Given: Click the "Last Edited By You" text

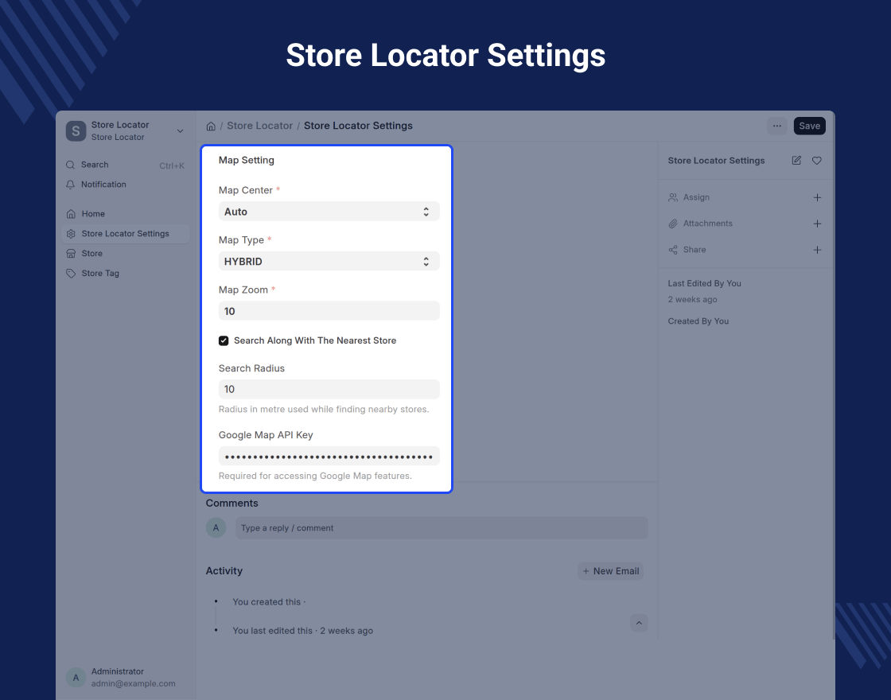Looking at the screenshot, I should (704, 283).
